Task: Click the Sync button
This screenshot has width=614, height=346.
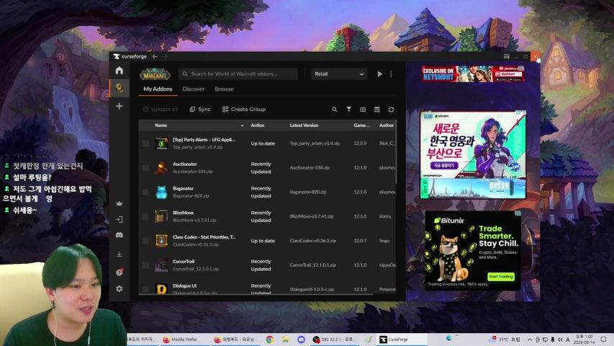Action: tap(200, 110)
